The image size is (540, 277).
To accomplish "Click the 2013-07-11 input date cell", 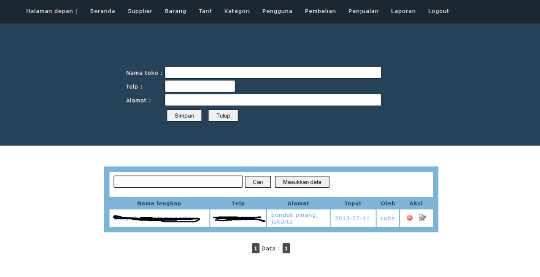I will 353,218.
